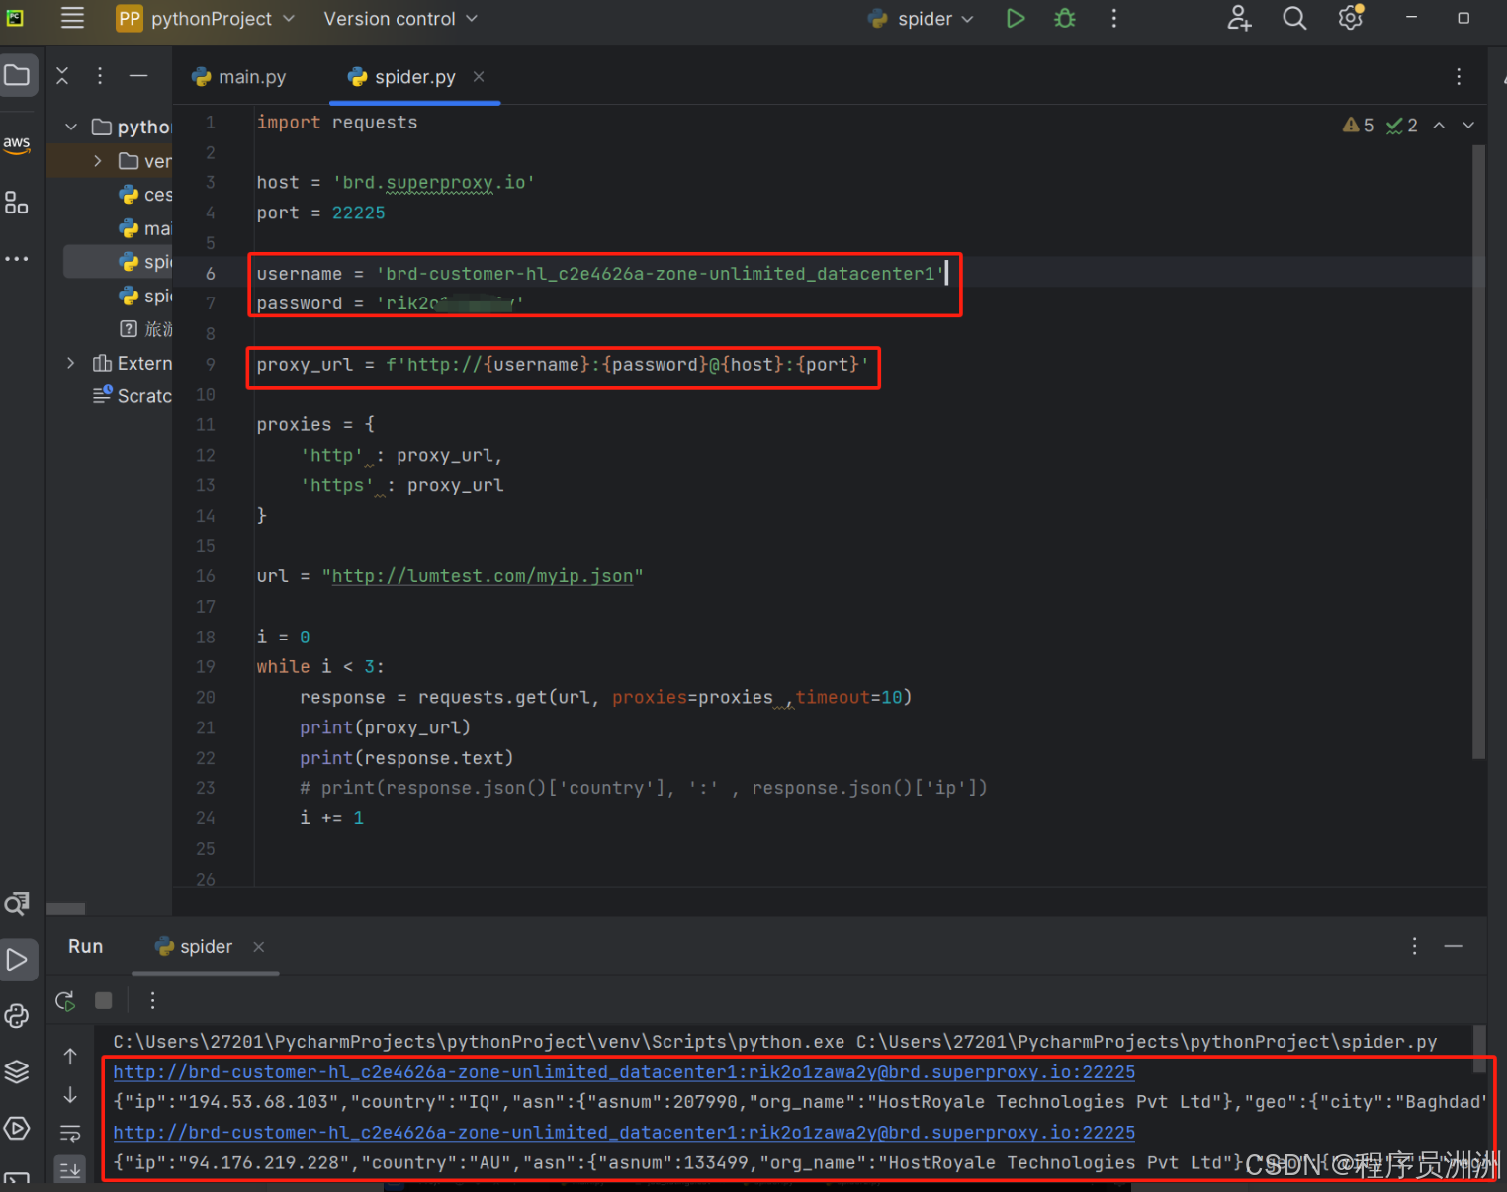Open the layers-shaped tool window icon

17,1071
